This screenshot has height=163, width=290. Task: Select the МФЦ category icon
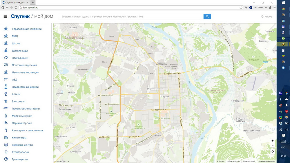(6, 36)
